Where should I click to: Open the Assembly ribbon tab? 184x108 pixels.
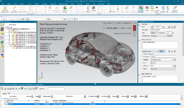(x=45, y=4)
